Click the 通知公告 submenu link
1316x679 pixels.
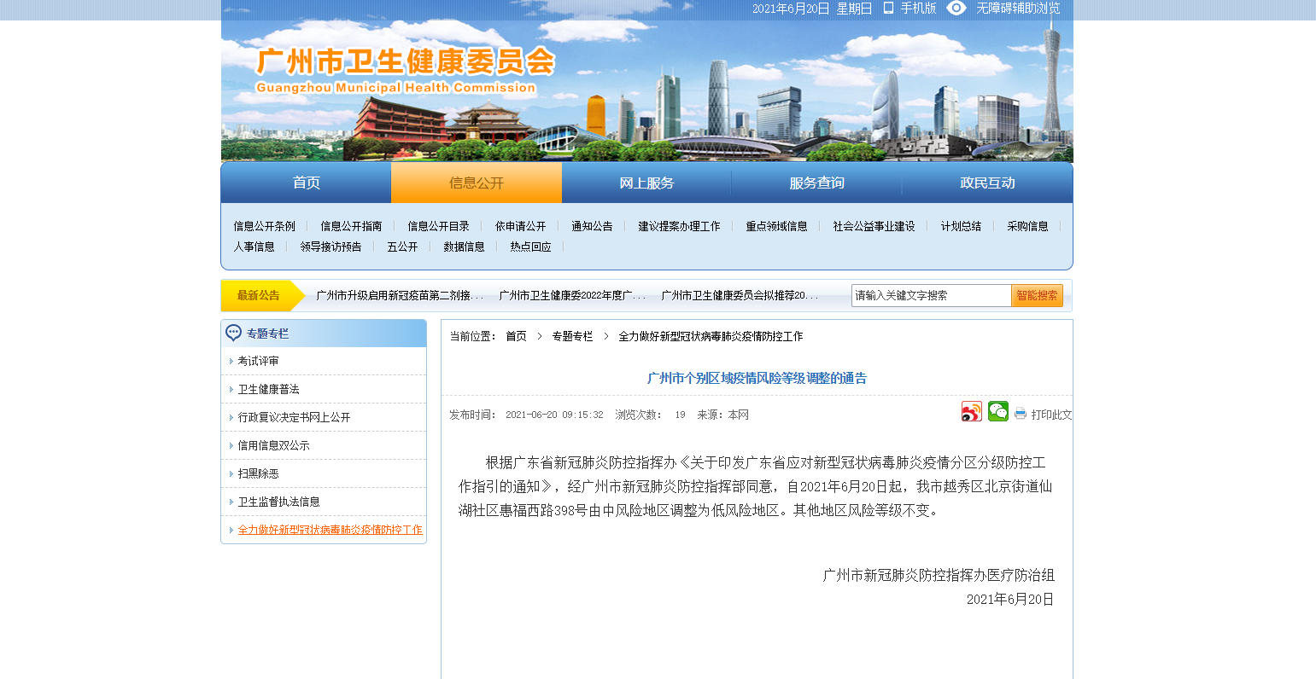pos(592,226)
